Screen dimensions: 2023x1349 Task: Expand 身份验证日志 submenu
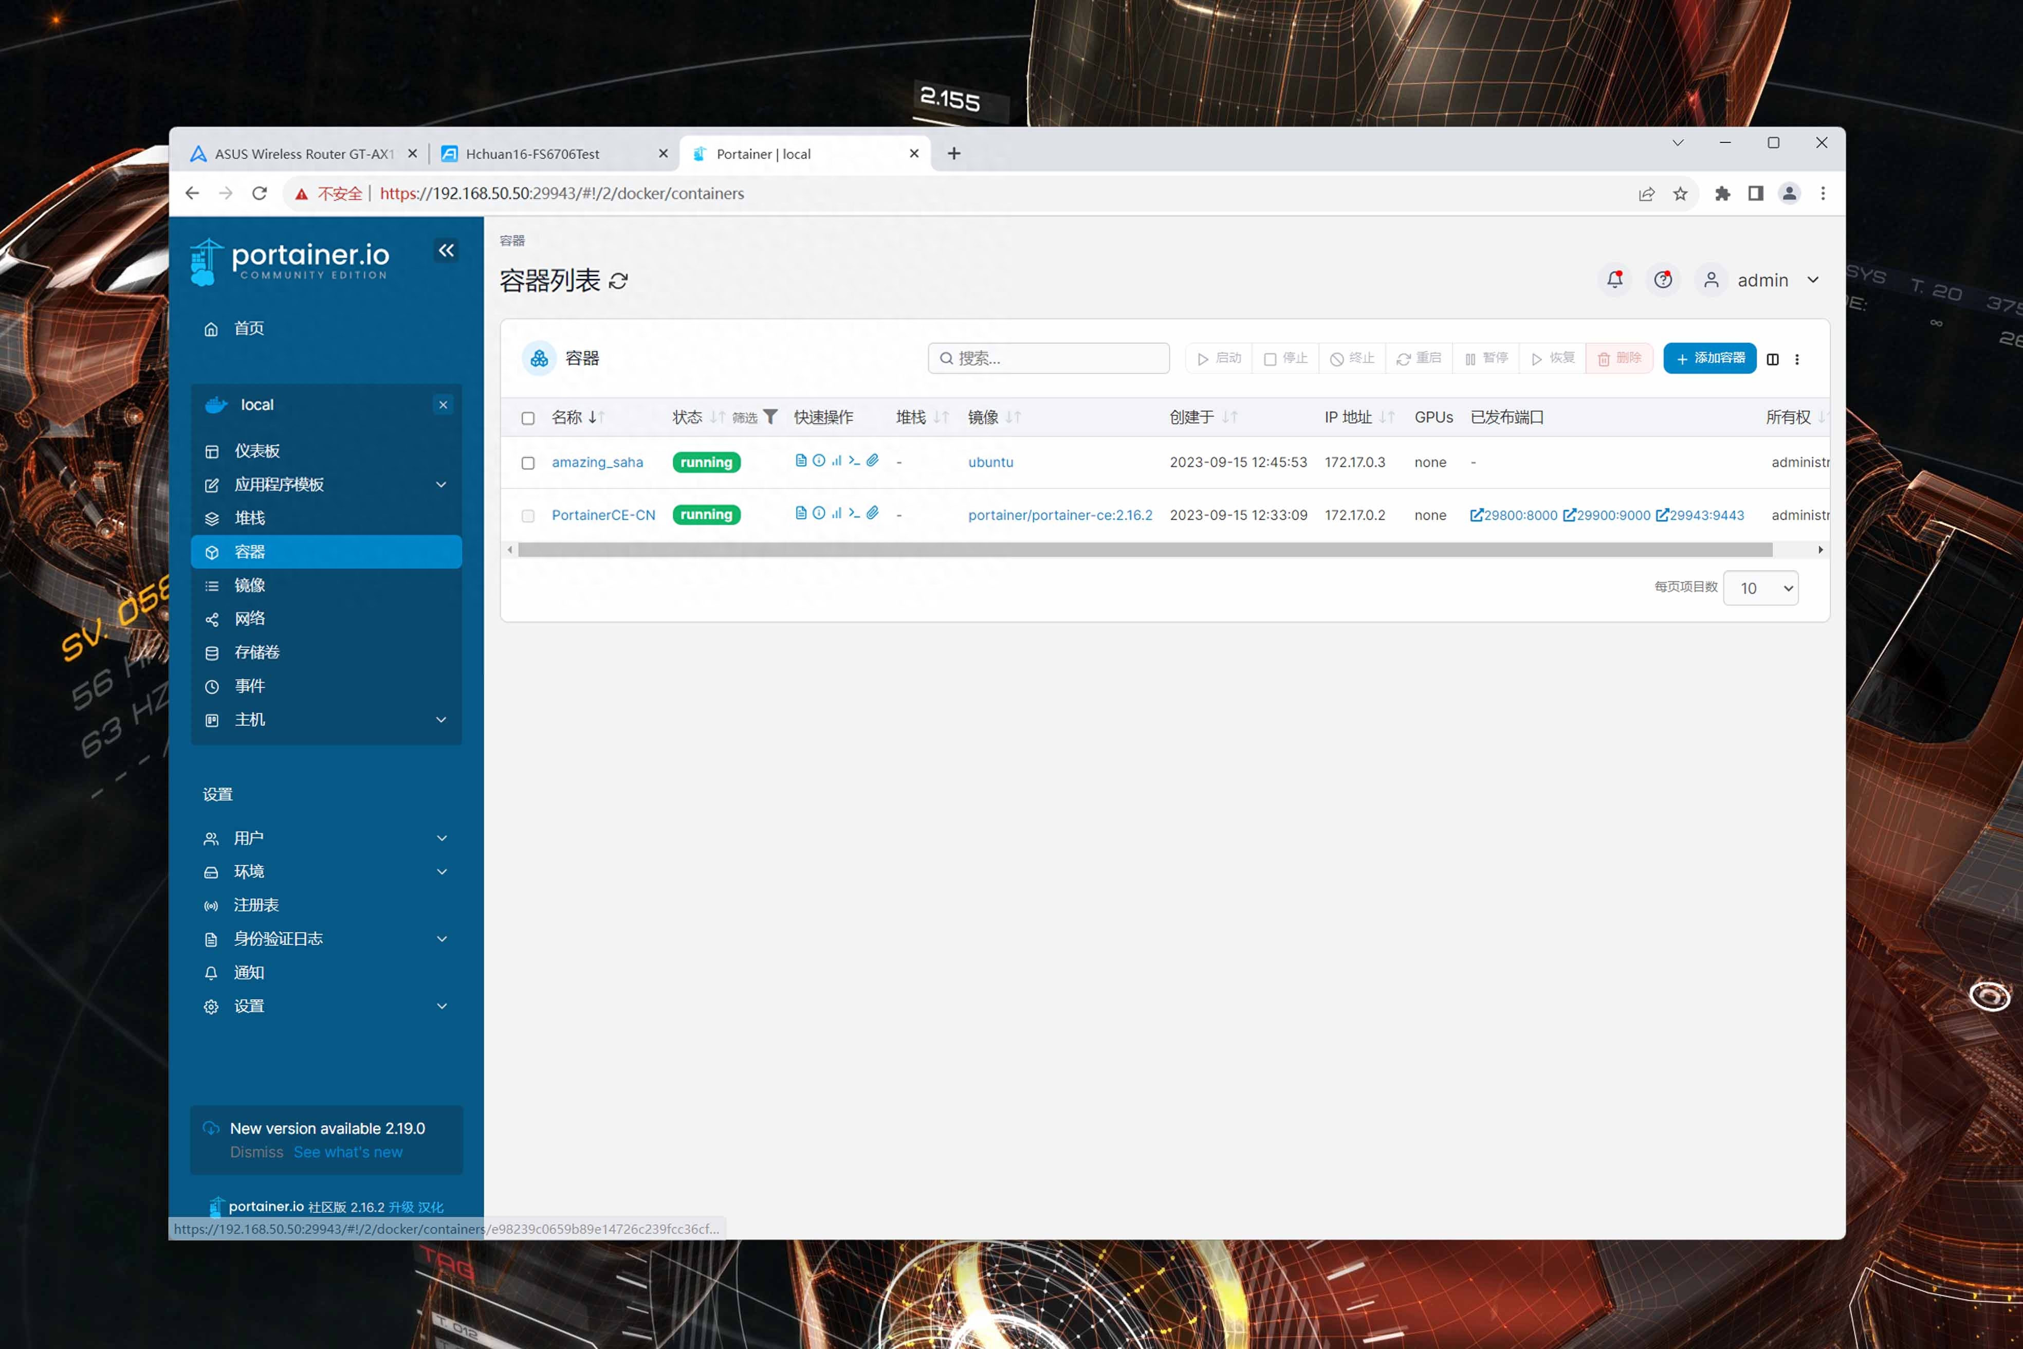442,939
